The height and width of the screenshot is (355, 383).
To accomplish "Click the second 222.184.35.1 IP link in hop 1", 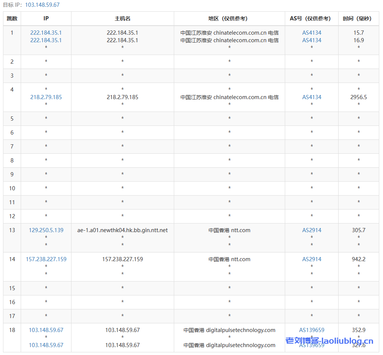I will pos(46,40).
